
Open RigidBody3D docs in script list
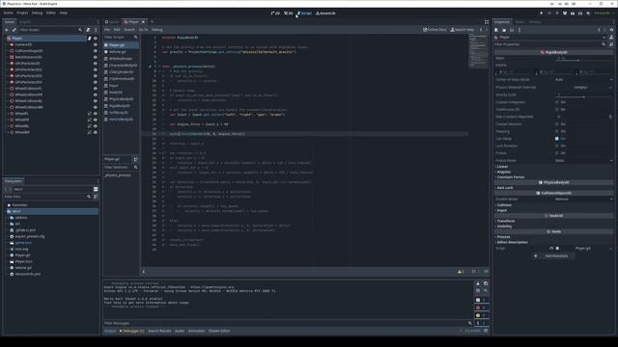(x=121, y=106)
